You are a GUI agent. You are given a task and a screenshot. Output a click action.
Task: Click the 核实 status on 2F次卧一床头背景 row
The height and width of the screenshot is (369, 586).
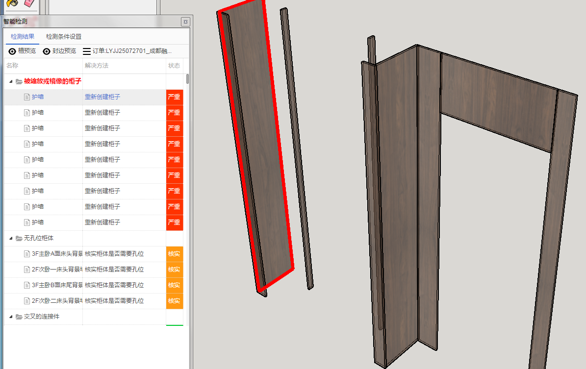[x=174, y=270]
